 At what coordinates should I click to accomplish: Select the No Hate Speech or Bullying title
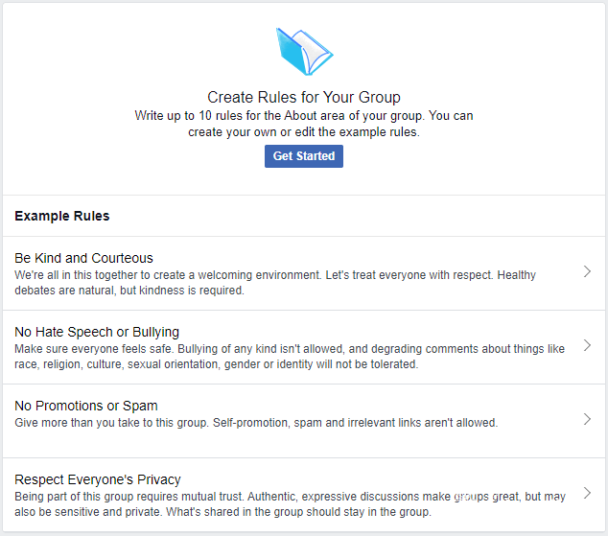[x=97, y=332]
